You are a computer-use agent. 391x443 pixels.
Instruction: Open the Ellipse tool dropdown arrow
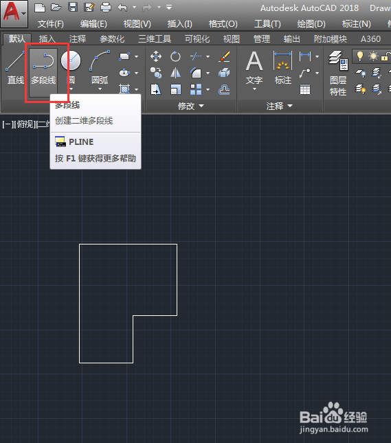click(137, 73)
